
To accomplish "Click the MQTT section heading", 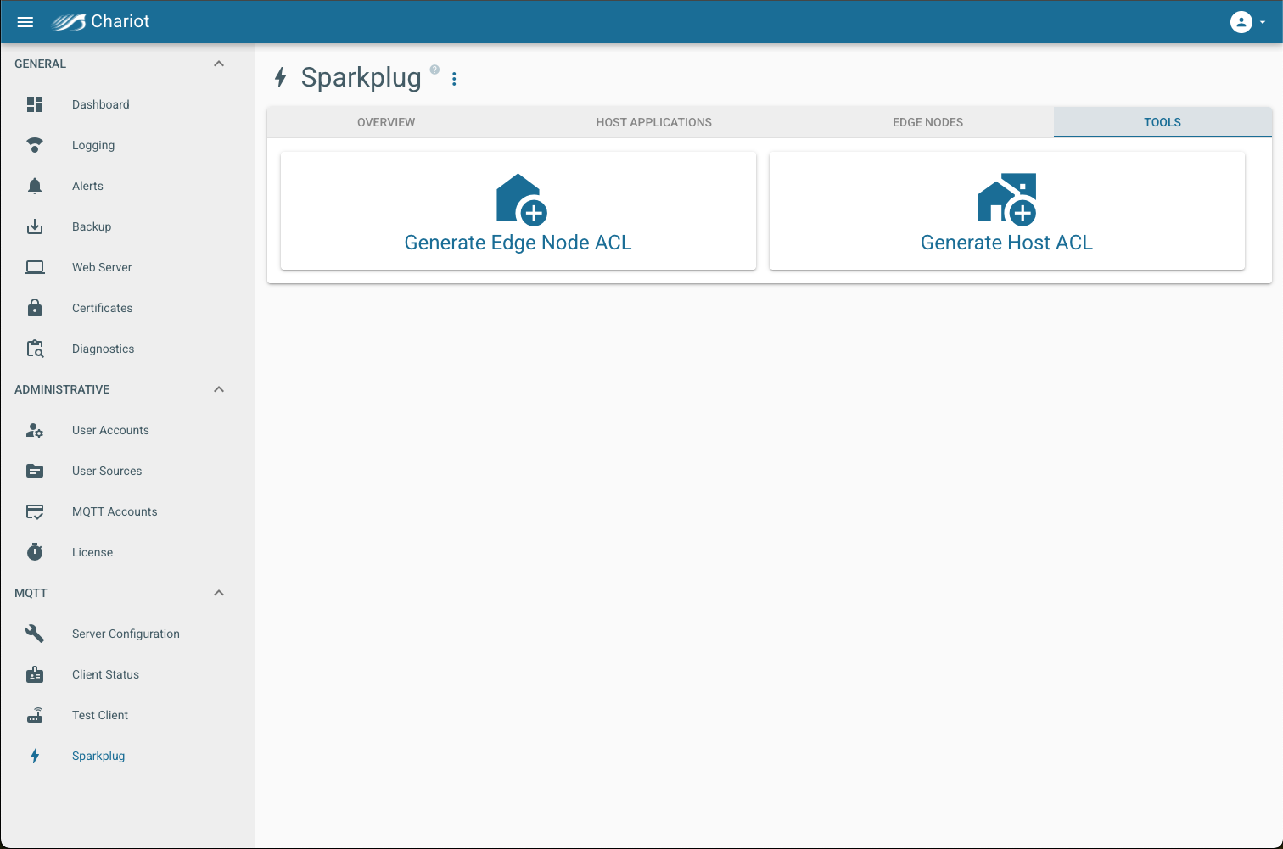I will pyautogui.click(x=31, y=593).
